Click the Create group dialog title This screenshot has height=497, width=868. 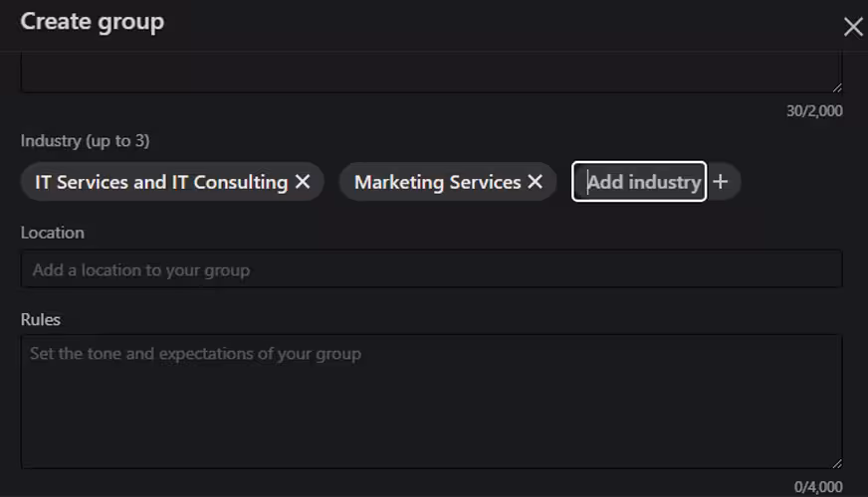click(93, 22)
